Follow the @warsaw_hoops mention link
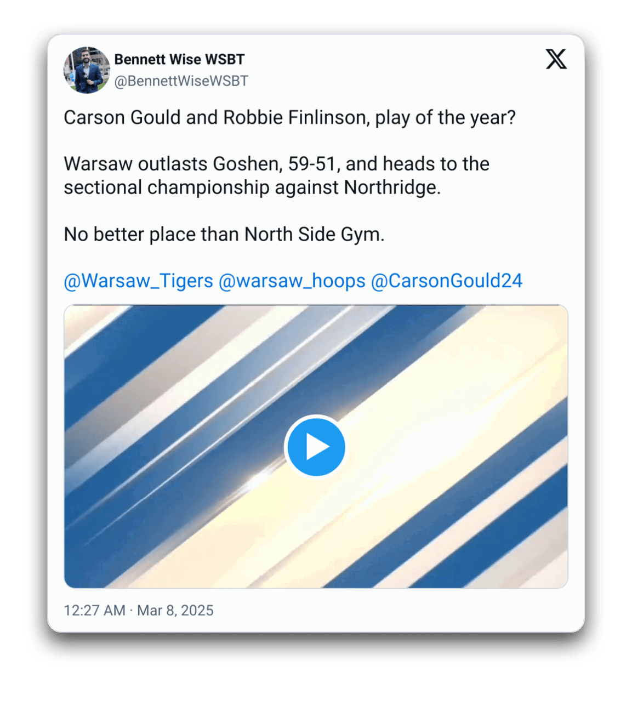632x706 pixels. point(292,281)
